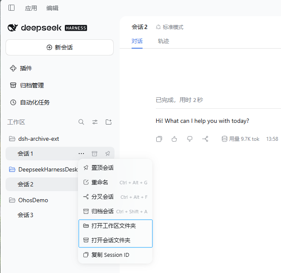Search workspaces with the magnifier icon

point(81,122)
